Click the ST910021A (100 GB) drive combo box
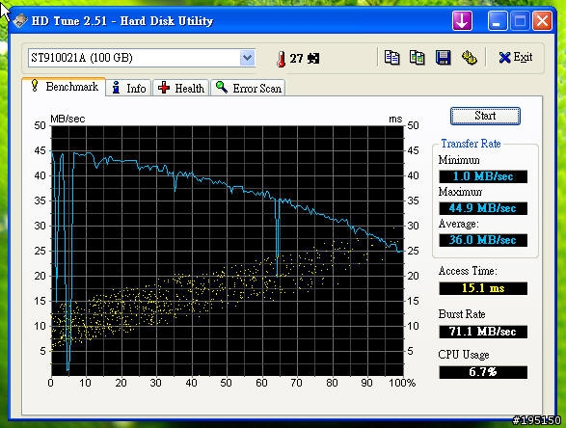This screenshot has height=428, width=566. [142, 58]
